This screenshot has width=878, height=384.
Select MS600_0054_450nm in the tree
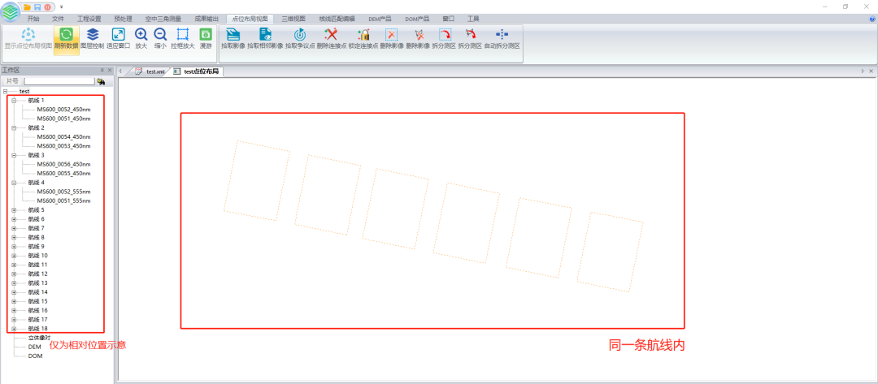click(63, 137)
